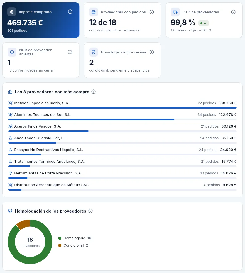
Task: Click the green check badge beside 99,8 %
Action: pos(204,23)
